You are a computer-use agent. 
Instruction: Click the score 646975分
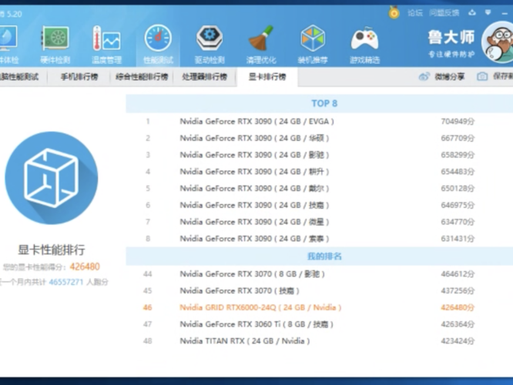tap(458, 205)
